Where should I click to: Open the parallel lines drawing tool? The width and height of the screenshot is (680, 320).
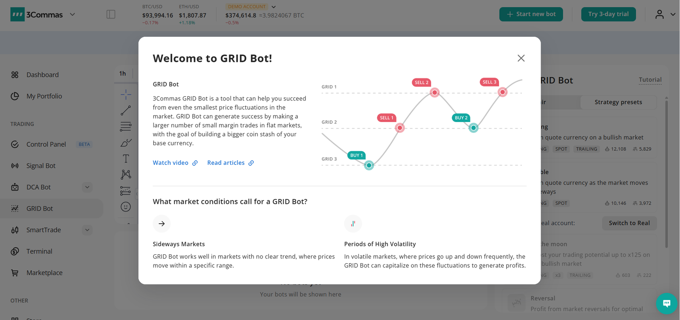[125, 126]
